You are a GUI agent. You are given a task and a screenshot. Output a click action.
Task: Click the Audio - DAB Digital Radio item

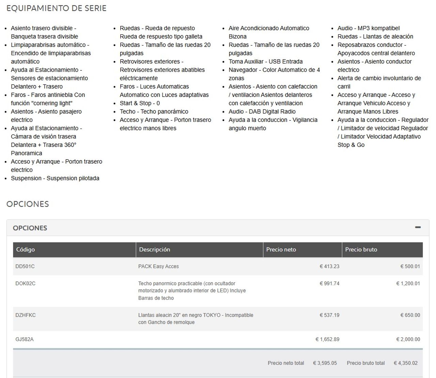point(262,112)
